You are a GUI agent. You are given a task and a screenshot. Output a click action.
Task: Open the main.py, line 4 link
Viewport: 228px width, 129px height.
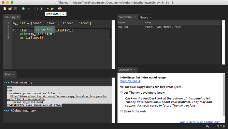[130, 81]
